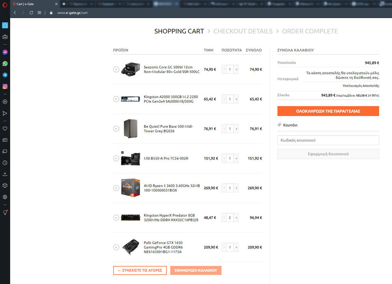
Task: Increase quantity of MSI B550-A Pro
Action: click(236, 158)
